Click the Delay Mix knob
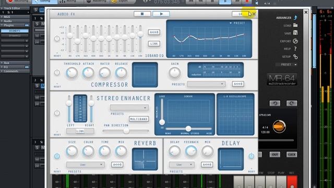 click(x=208, y=151)
